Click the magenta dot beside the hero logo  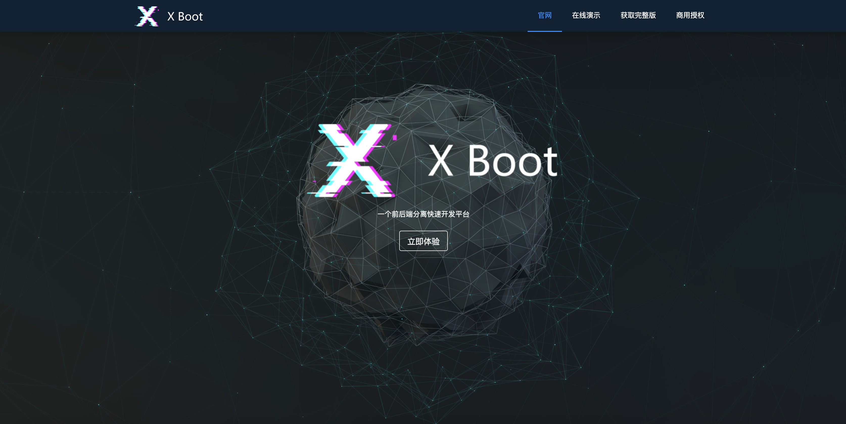pos(395,137)
